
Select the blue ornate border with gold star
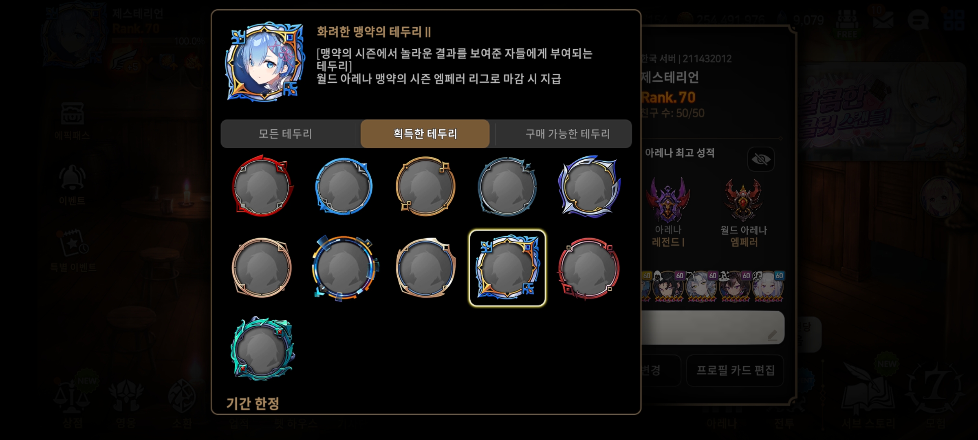point(507,268)
